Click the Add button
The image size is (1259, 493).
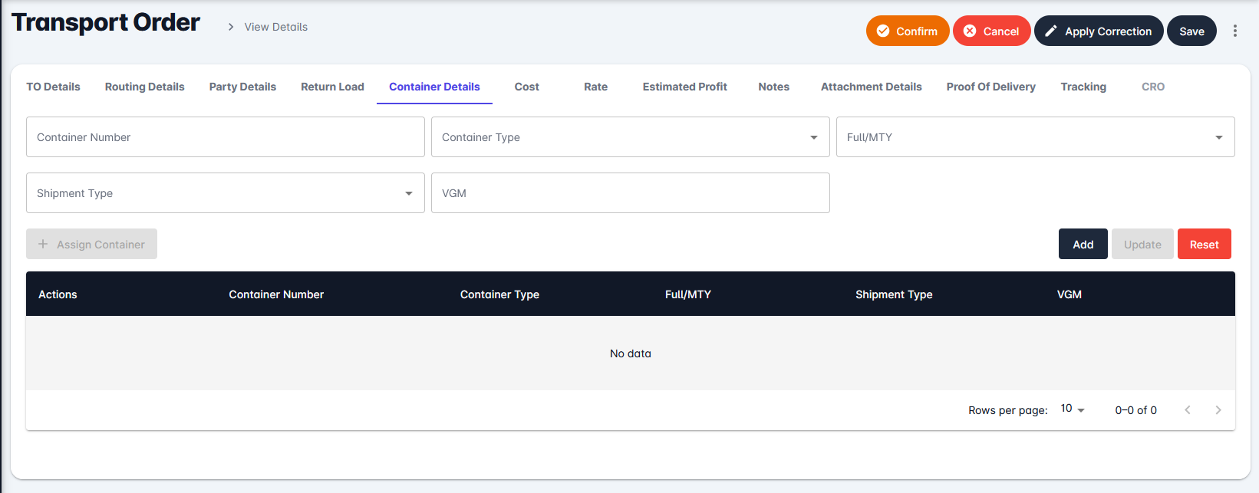point(1083,244)
